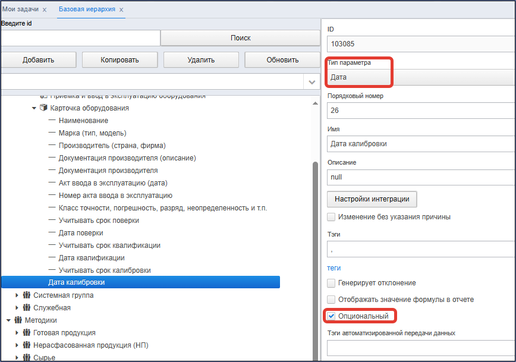The width and height of the screenshot is (516, 362).
Task: Uncheck the Опциональный checkbox
Action: [x=331, y=316]
